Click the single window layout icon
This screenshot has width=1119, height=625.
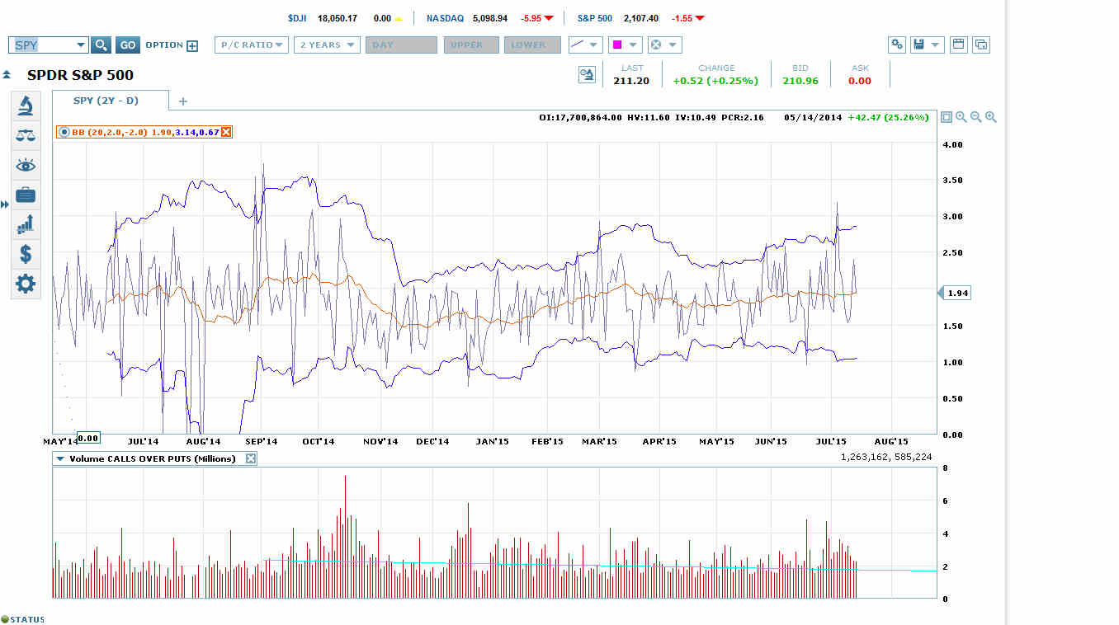click(x=958, y=45)
